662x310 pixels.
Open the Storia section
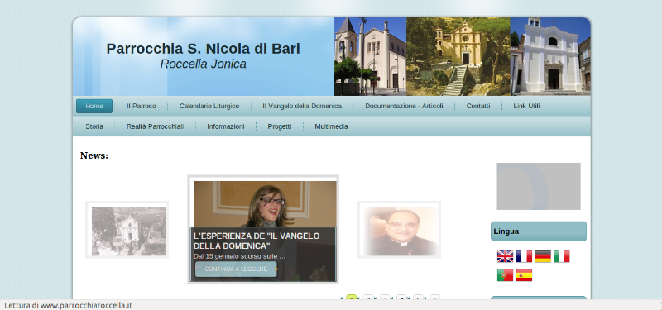click(x=94, y=126)
